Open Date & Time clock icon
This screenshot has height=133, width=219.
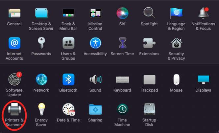pyautogui.click(x=68, y=109)
